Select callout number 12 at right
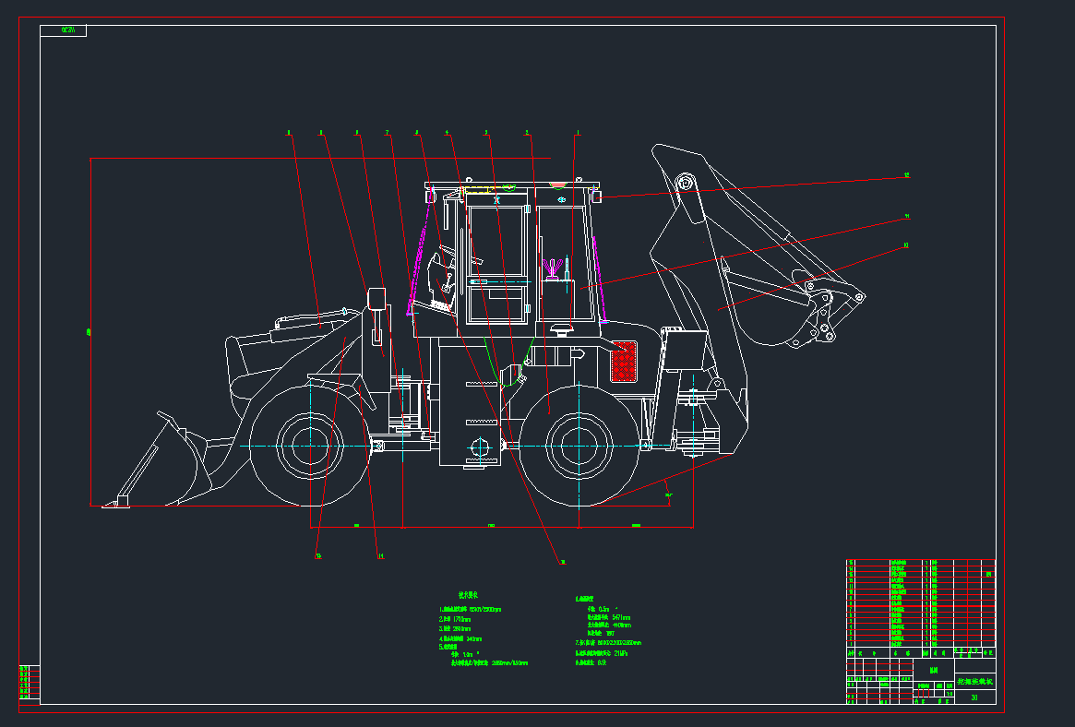 pyautogui.click(x=906, y=174)
